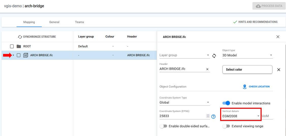286x136 pixels.
Task: Click the Synchronize Structure refresh icon
Action: pyautogui.click(x=20, y=37)
